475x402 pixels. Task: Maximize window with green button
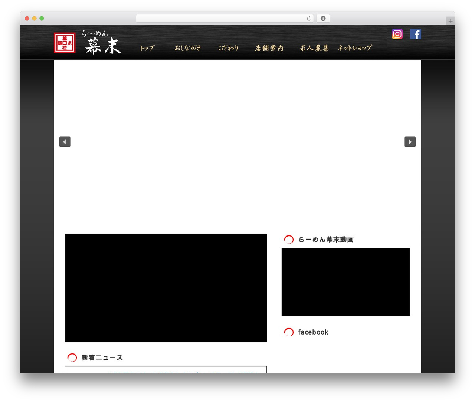(x=42, y=19)
